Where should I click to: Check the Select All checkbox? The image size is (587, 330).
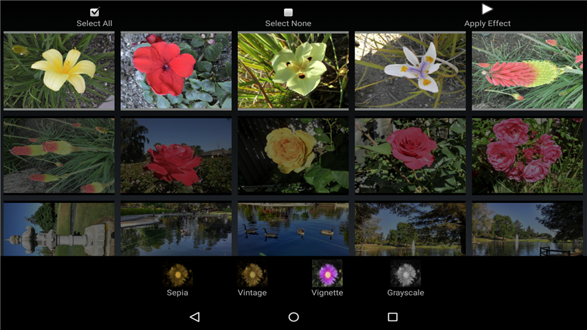point(95,12)
